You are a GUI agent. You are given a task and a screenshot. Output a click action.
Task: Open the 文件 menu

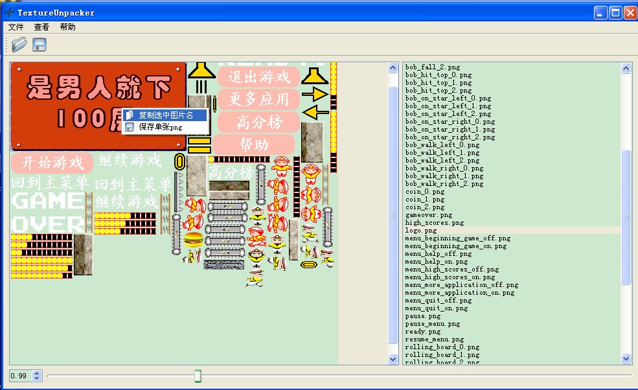15,27
